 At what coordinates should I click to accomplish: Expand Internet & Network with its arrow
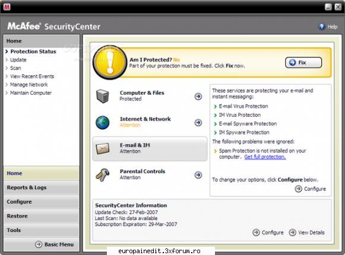pos(198,122)
